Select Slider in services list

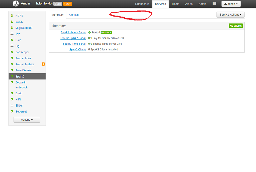(x=19, y=105)
